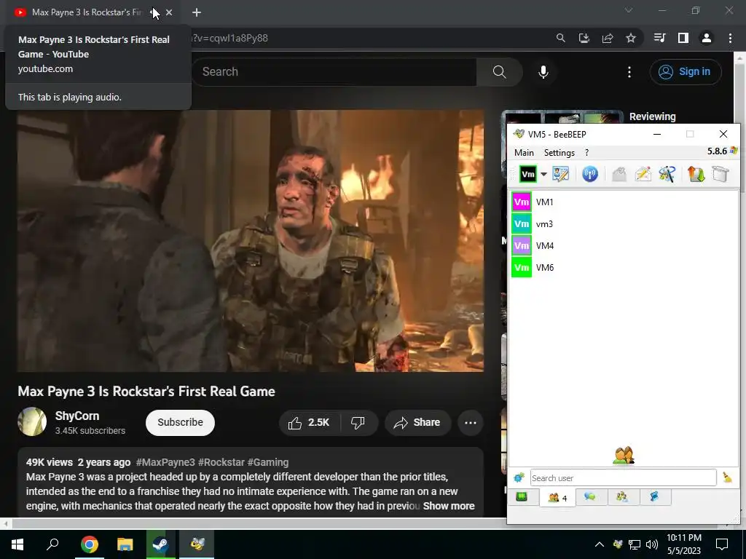
Task: Click the Chrome address bar URL
Action: click(229, 38)
